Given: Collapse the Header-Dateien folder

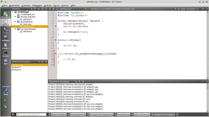Looking at the screenshot, I should [15, 17].
